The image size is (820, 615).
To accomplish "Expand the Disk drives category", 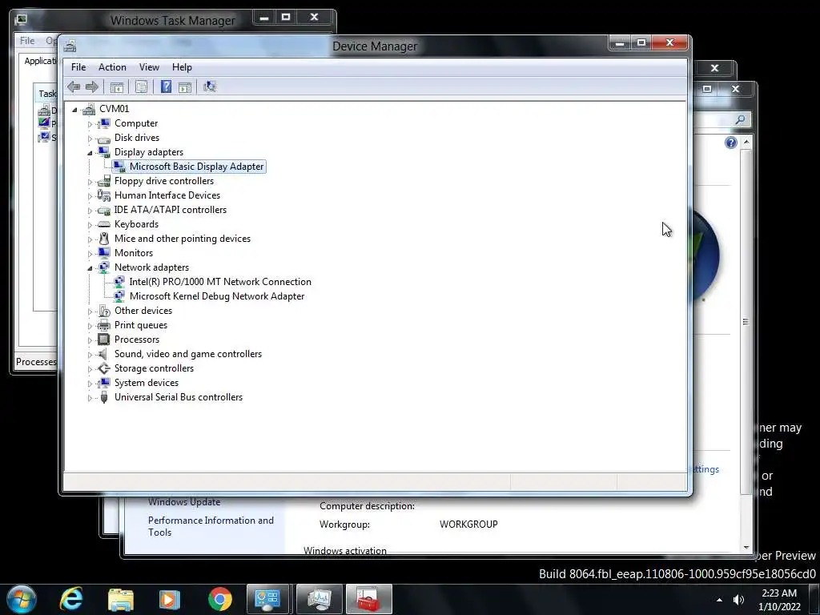I will [90, 138].
